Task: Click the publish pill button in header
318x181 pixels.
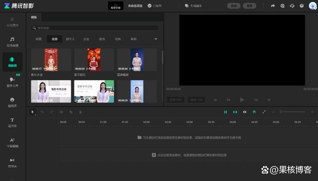Action: 249,6
